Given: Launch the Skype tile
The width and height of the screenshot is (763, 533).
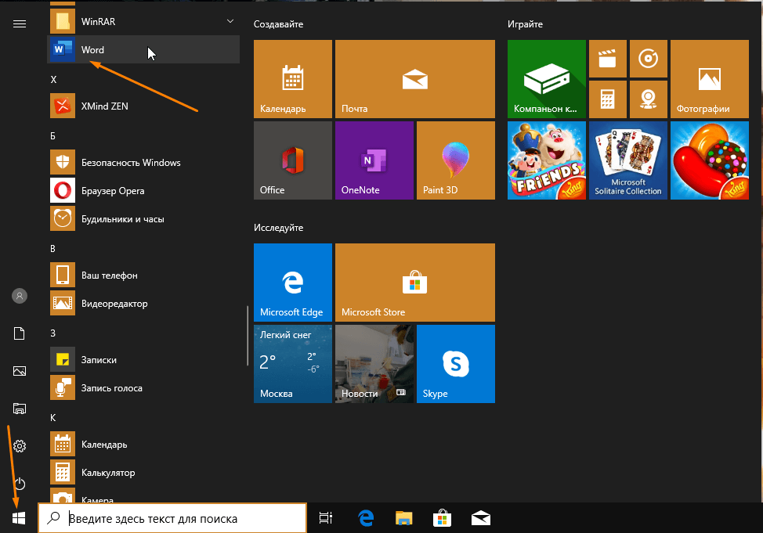Looking at the screenshot, I should pos(456,364).
